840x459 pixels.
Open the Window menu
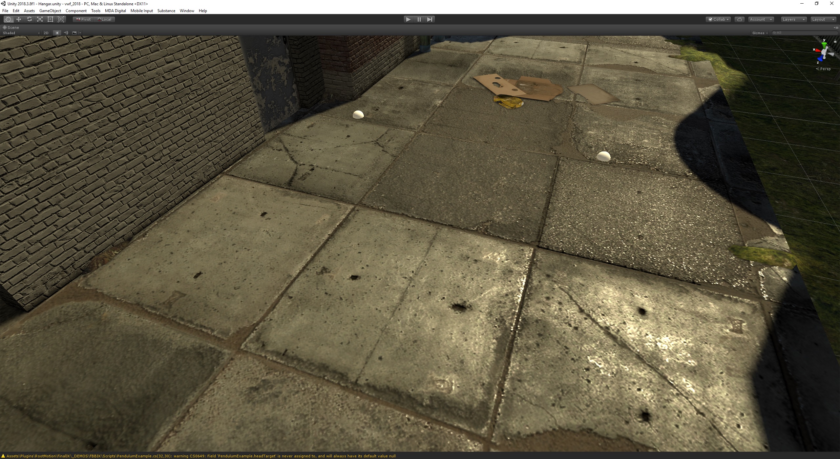click(x=187, y=10)
